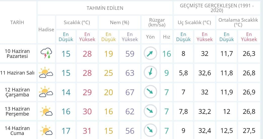Image resolution: width=263 pixels, height=139 pixels.
Task: Select the TAHMİN EDİLEN header
Action: [105, 8]
